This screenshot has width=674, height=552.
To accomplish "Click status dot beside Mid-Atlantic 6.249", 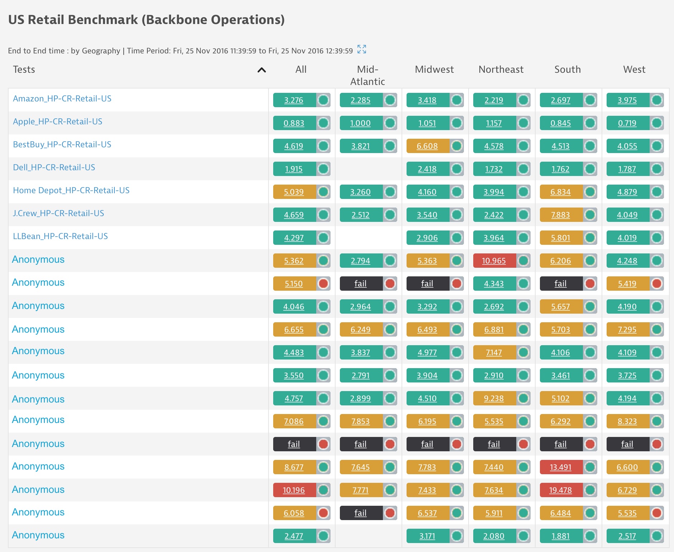I will [390, 329].
